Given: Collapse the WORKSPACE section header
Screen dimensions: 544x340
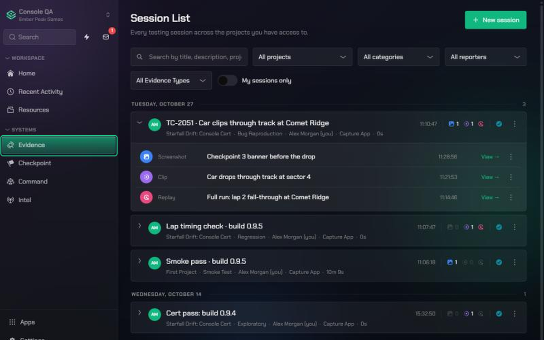Looking at the screenshot, I should [x=25, y=58].
